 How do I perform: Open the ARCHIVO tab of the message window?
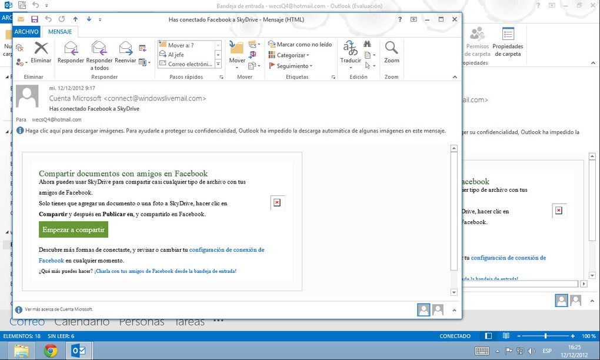(26, 32)
